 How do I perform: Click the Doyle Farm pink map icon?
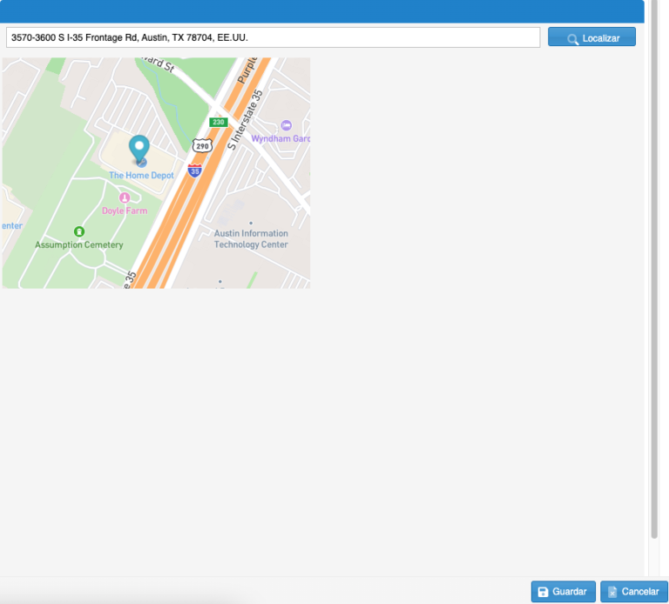tap(125, 198)
